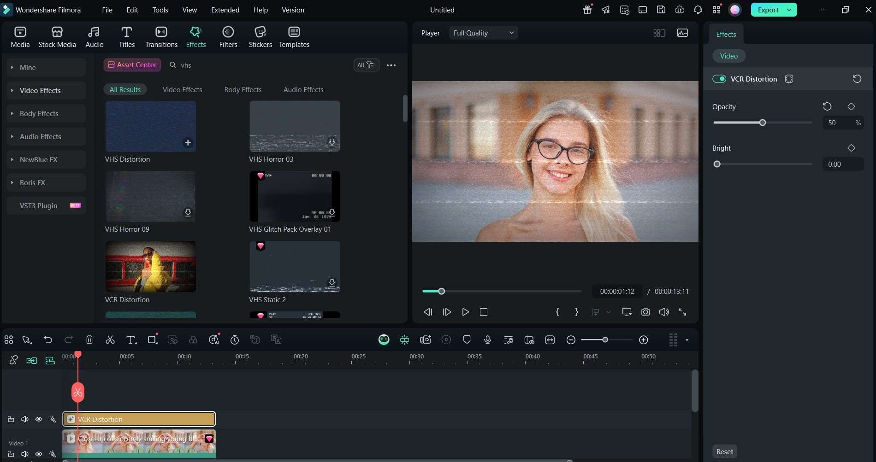Expand the Mine category
876x462 pixels.
coord(46,67)
